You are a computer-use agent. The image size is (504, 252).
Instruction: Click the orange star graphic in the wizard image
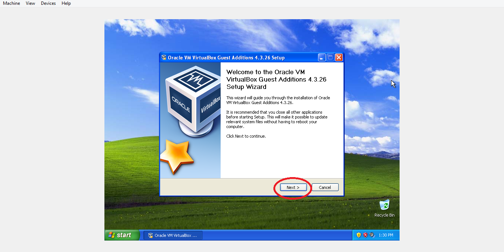coord(176,156)
